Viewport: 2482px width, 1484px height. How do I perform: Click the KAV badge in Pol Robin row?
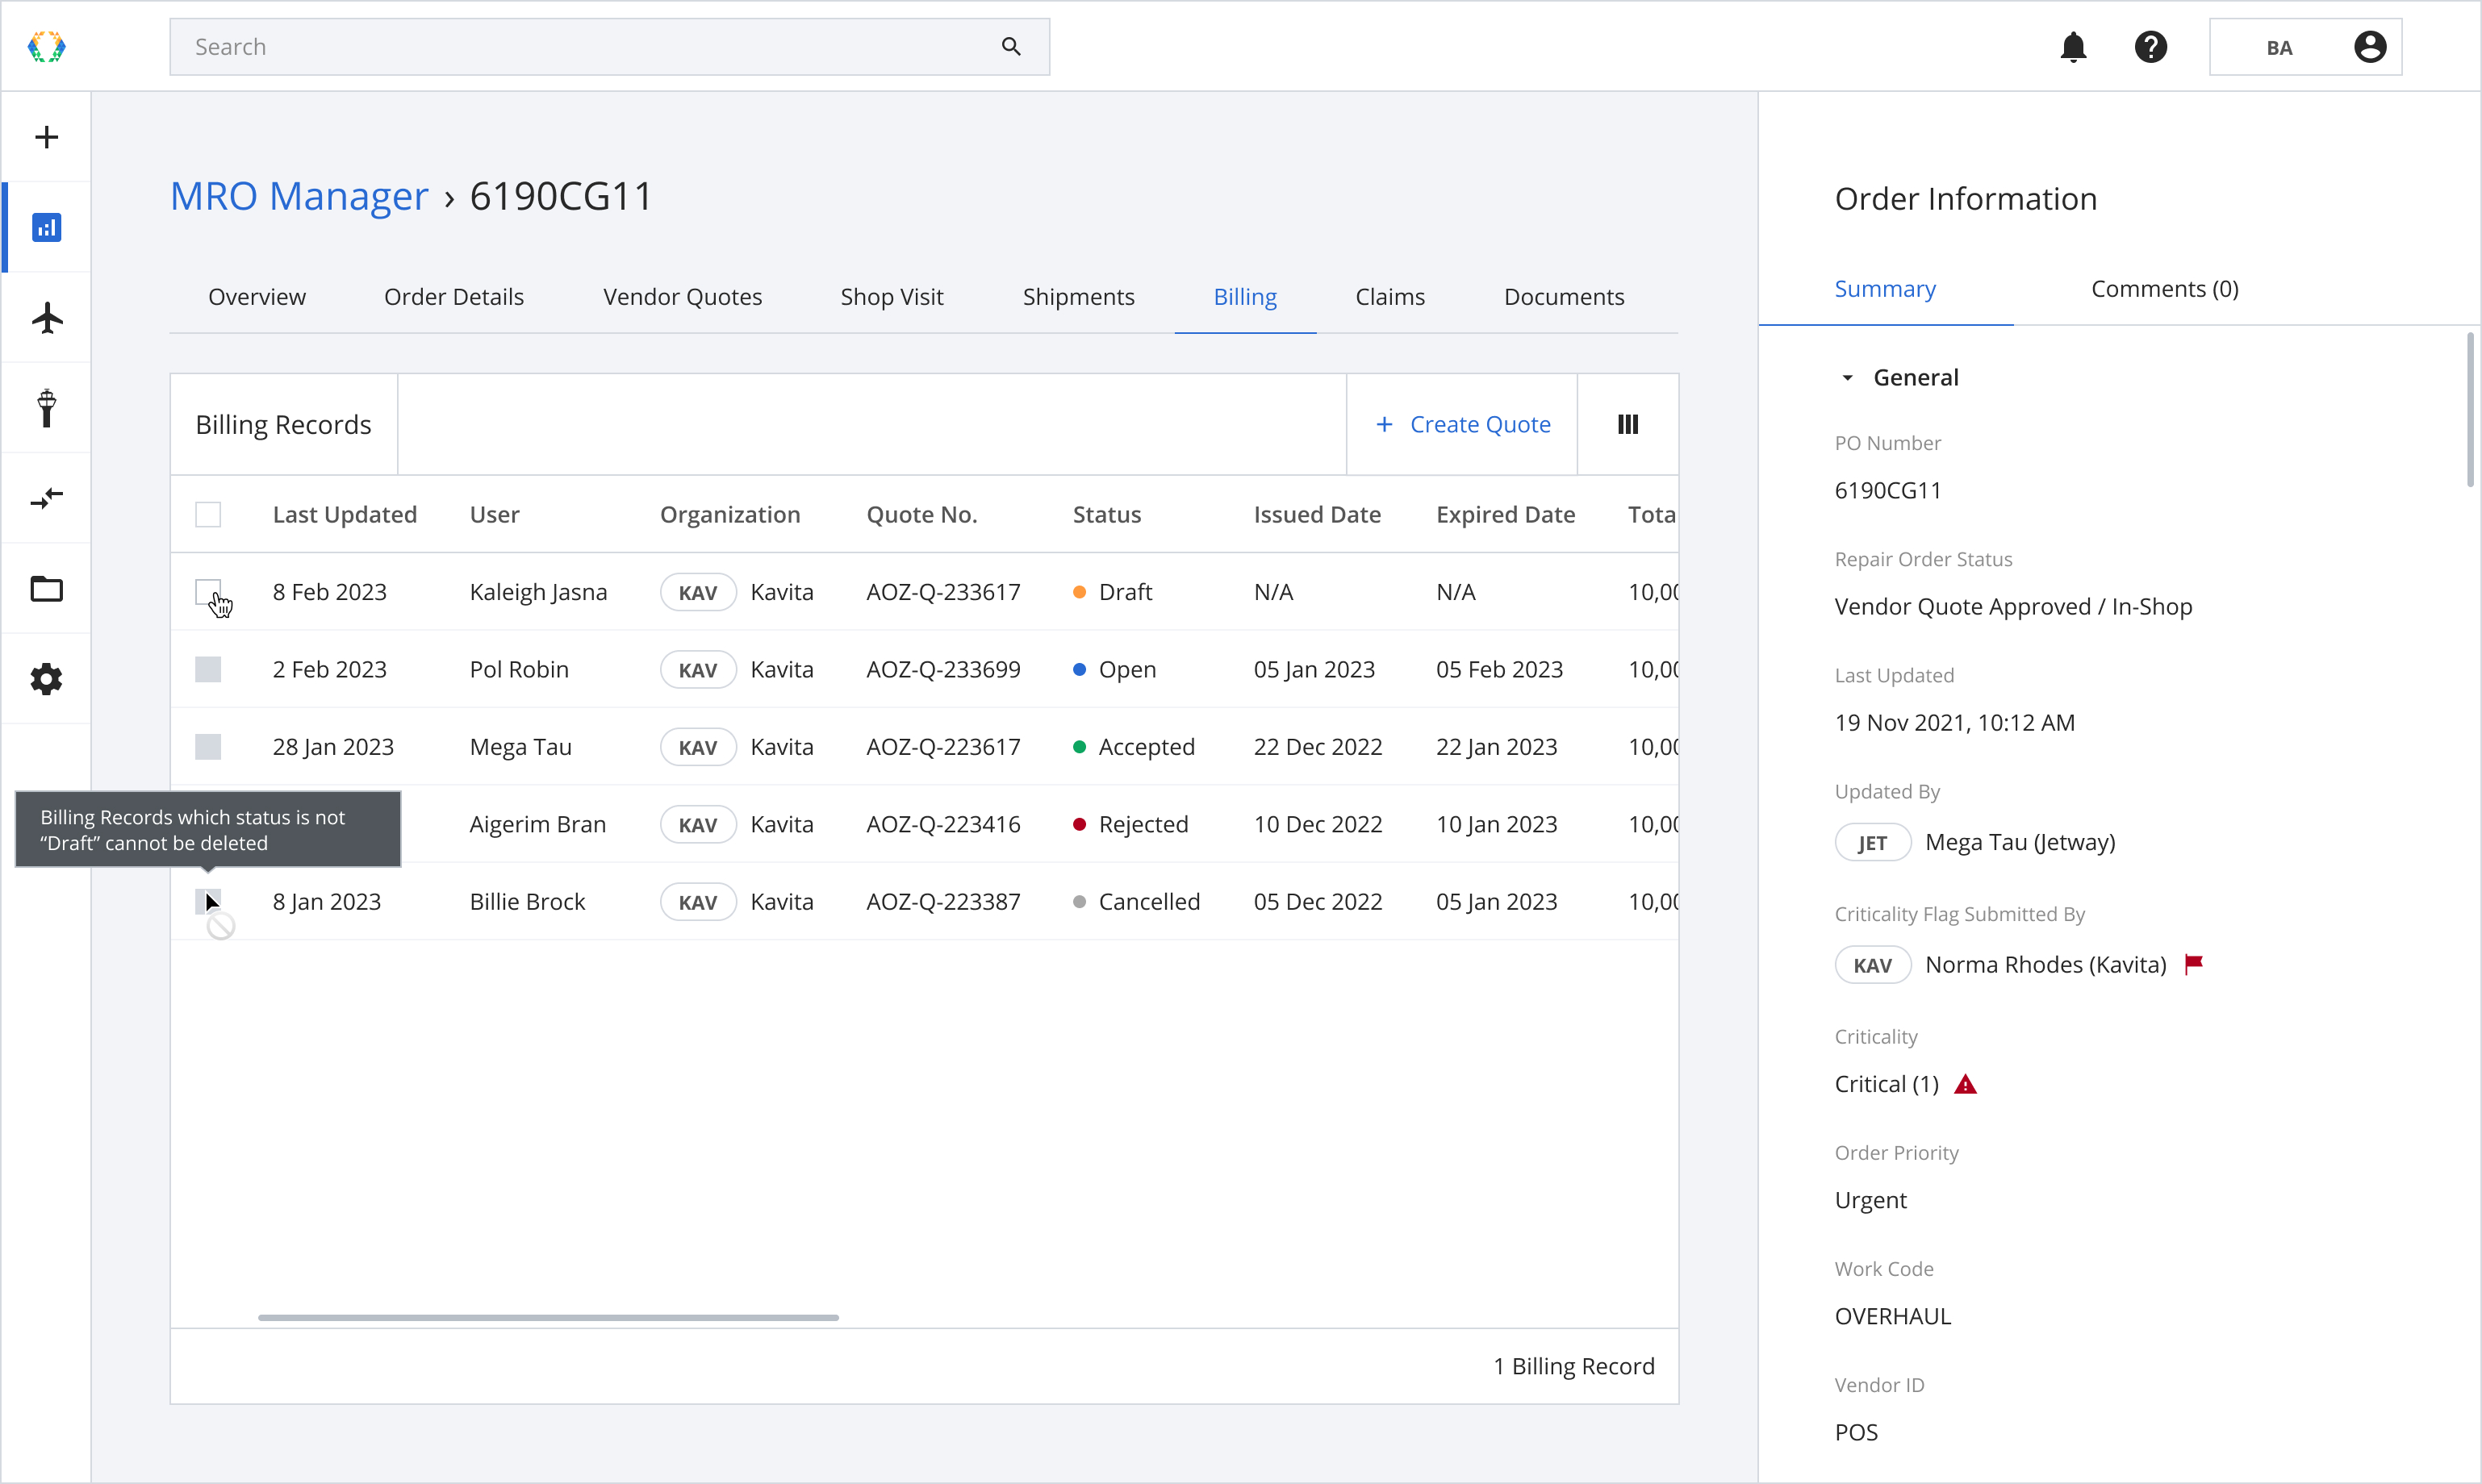[x=697, y=669]
